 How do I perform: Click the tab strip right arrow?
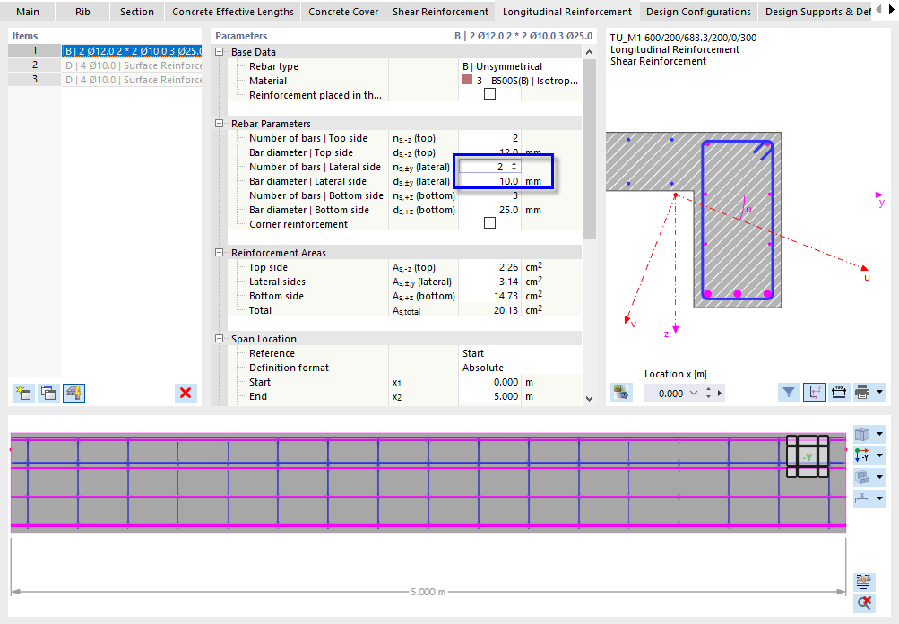click(x=892, y=10)
